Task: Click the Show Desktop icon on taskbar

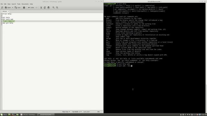Action: pos(9,115)
